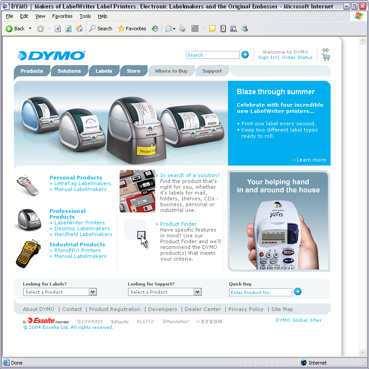The width and height of the screenshot is (369, 369).
Task: Click the toolbar icon showing a page with a star
Action: coord(223,29)
